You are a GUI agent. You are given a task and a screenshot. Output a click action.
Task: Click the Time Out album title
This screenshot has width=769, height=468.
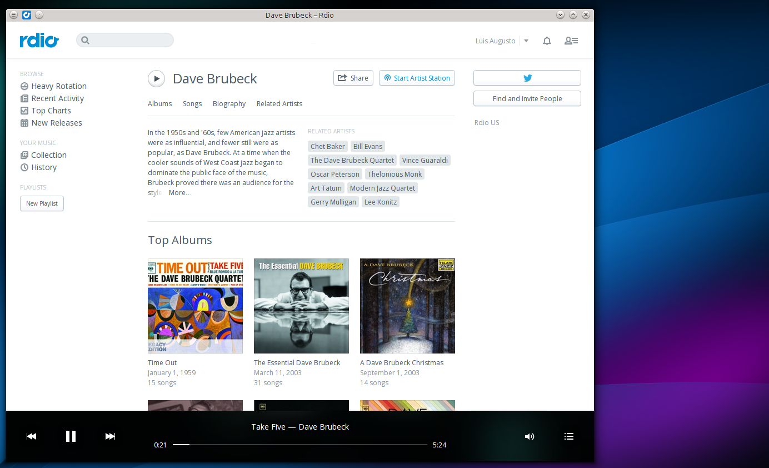pos(162,363)
